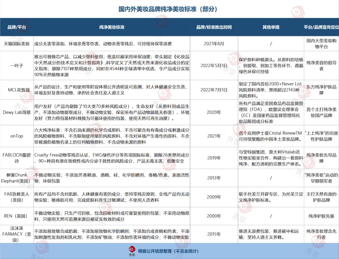Viewport: 339px width, 259px height.
Task: Click the title 国内外美妆品牌纯净美妆标准（部分）
Action: 168,9
